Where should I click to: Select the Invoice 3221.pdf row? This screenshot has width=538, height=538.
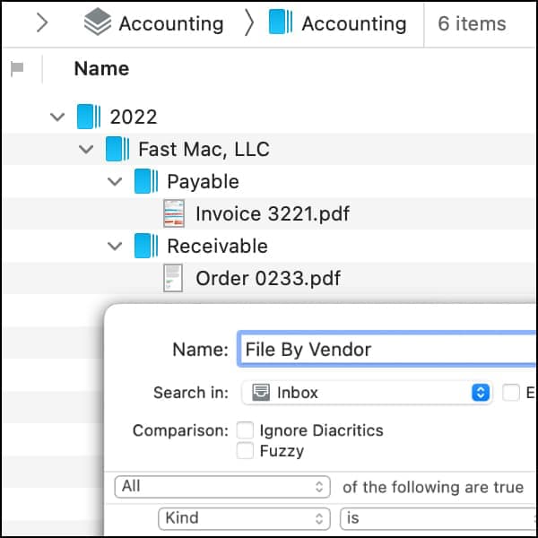pos(269,213)
